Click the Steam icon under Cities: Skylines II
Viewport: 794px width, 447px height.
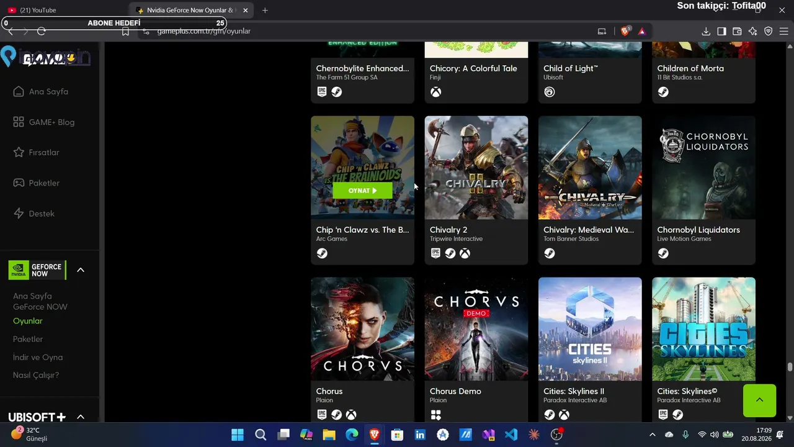550,415
